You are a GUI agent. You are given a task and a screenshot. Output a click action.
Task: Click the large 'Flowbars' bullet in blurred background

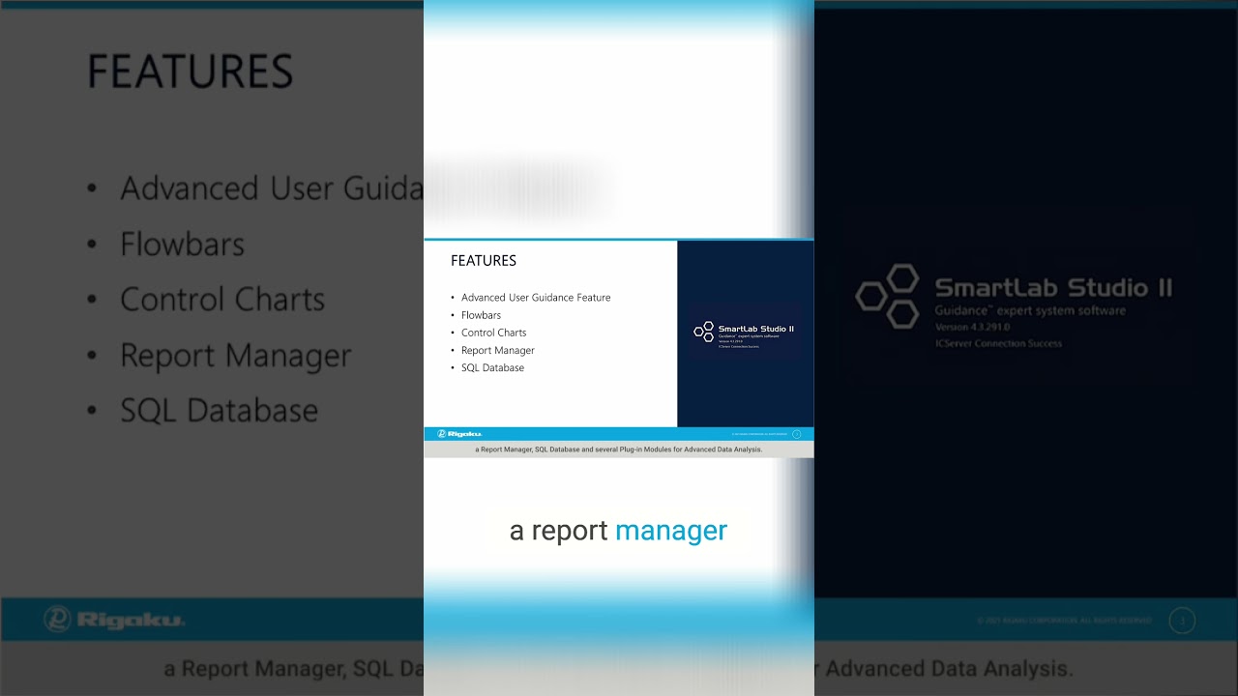[182, 244]
